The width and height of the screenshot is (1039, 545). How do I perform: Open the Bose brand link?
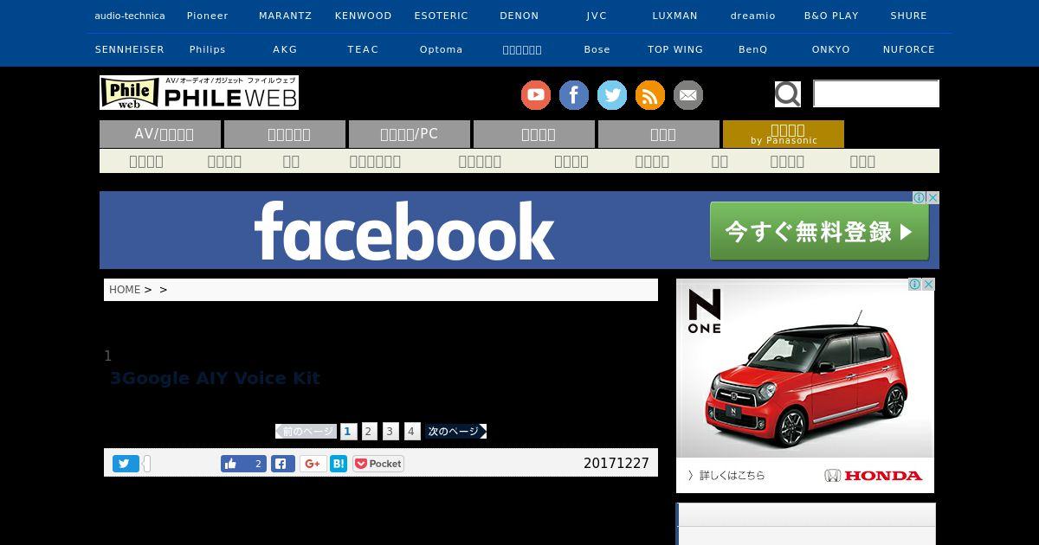click(x=597, y=49)
